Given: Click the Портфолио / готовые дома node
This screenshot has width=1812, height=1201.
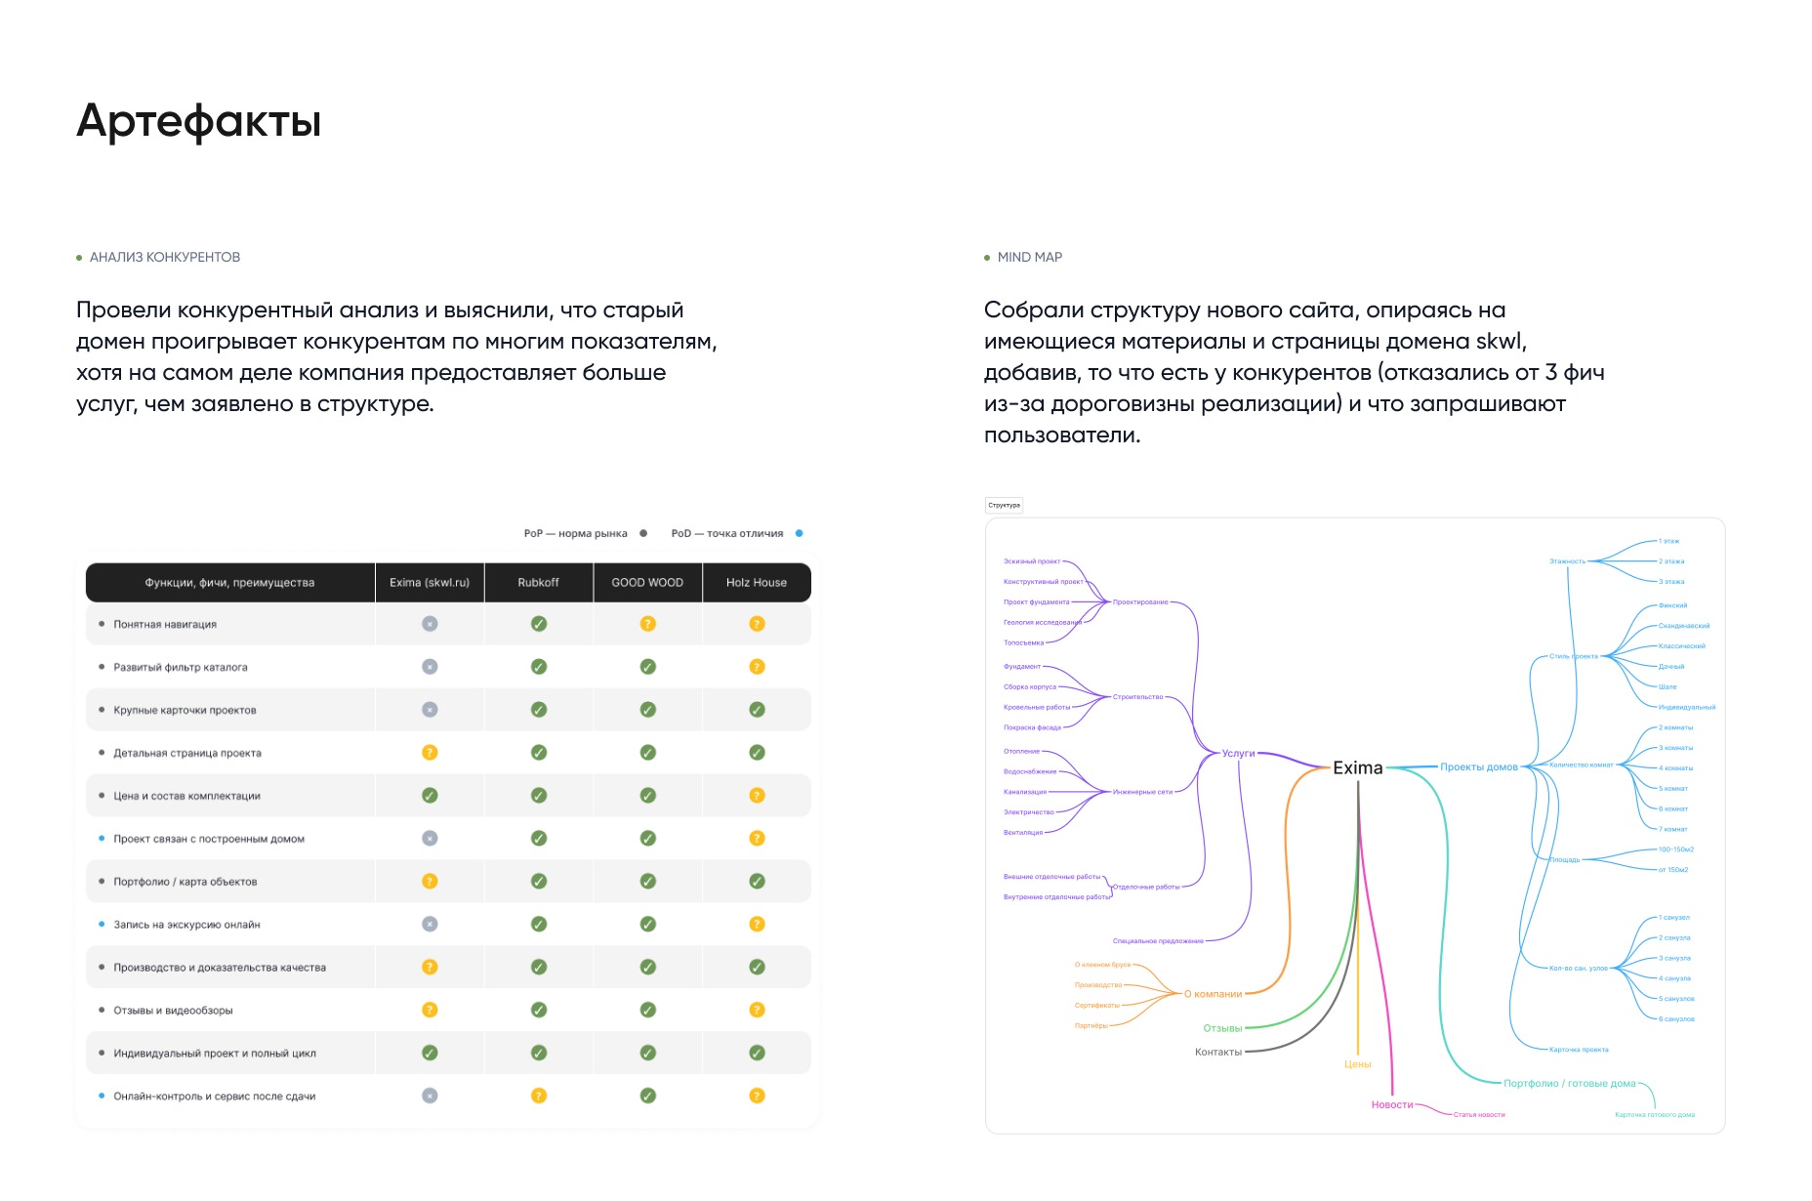Looking at the screenshot, I should tap(1570, 1084).
